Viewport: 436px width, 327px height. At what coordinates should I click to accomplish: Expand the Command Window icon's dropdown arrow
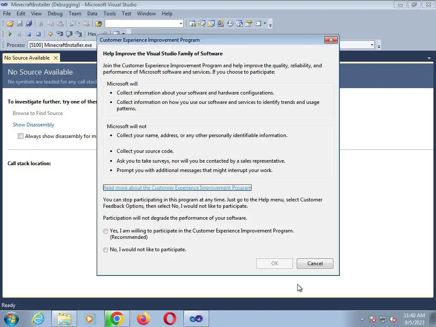click(x=265, y=23)
